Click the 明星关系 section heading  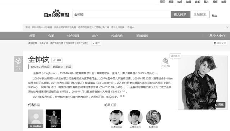(x=110, y=105)
